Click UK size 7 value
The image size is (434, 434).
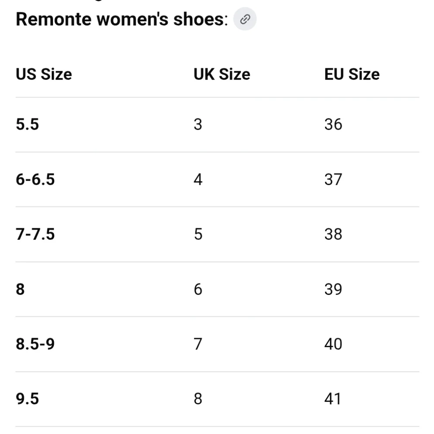pos(198,344)
